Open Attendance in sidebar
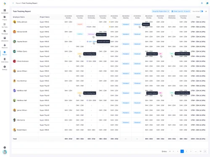 (5, 38)
